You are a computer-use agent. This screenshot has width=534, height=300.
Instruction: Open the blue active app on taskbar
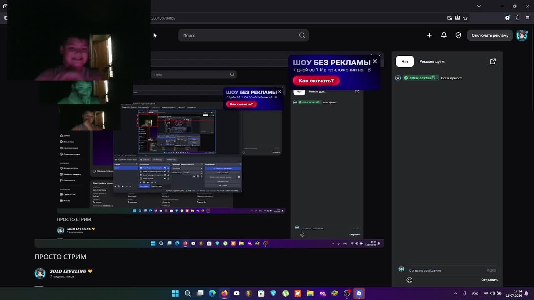click(x=359, y=293)
